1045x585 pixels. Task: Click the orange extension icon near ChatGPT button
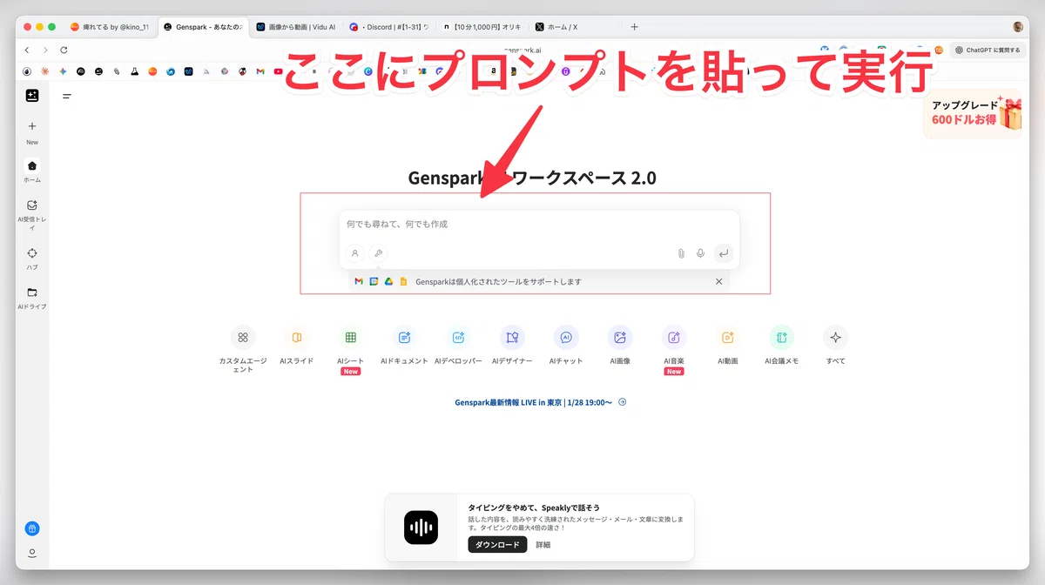[x=939, y=50]
